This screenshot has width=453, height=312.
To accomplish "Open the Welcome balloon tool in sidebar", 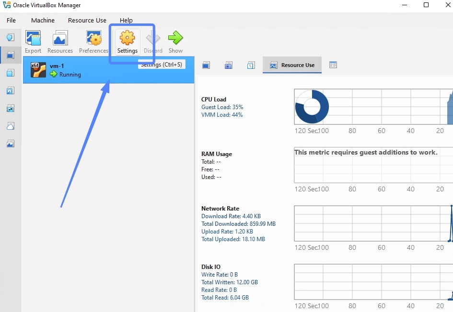I will [11, 37].
